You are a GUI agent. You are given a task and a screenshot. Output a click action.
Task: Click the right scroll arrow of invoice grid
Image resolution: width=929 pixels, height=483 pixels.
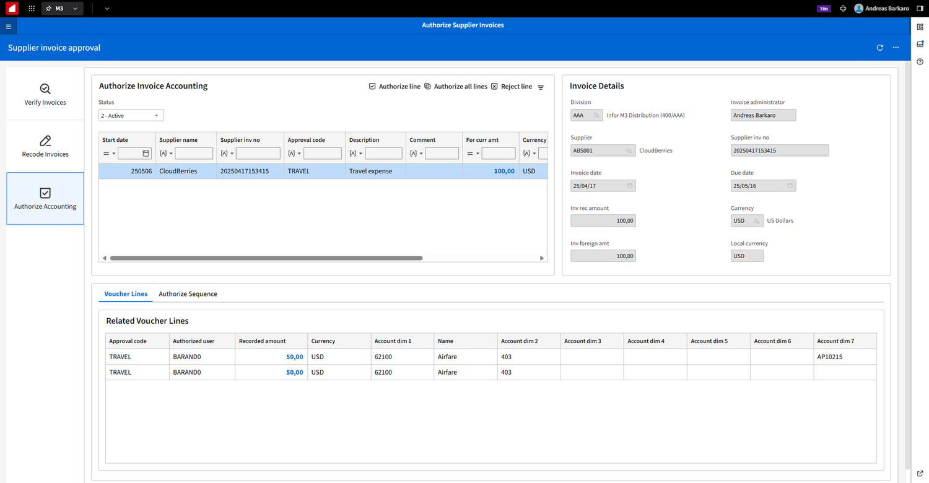click(x=542, y=258)
